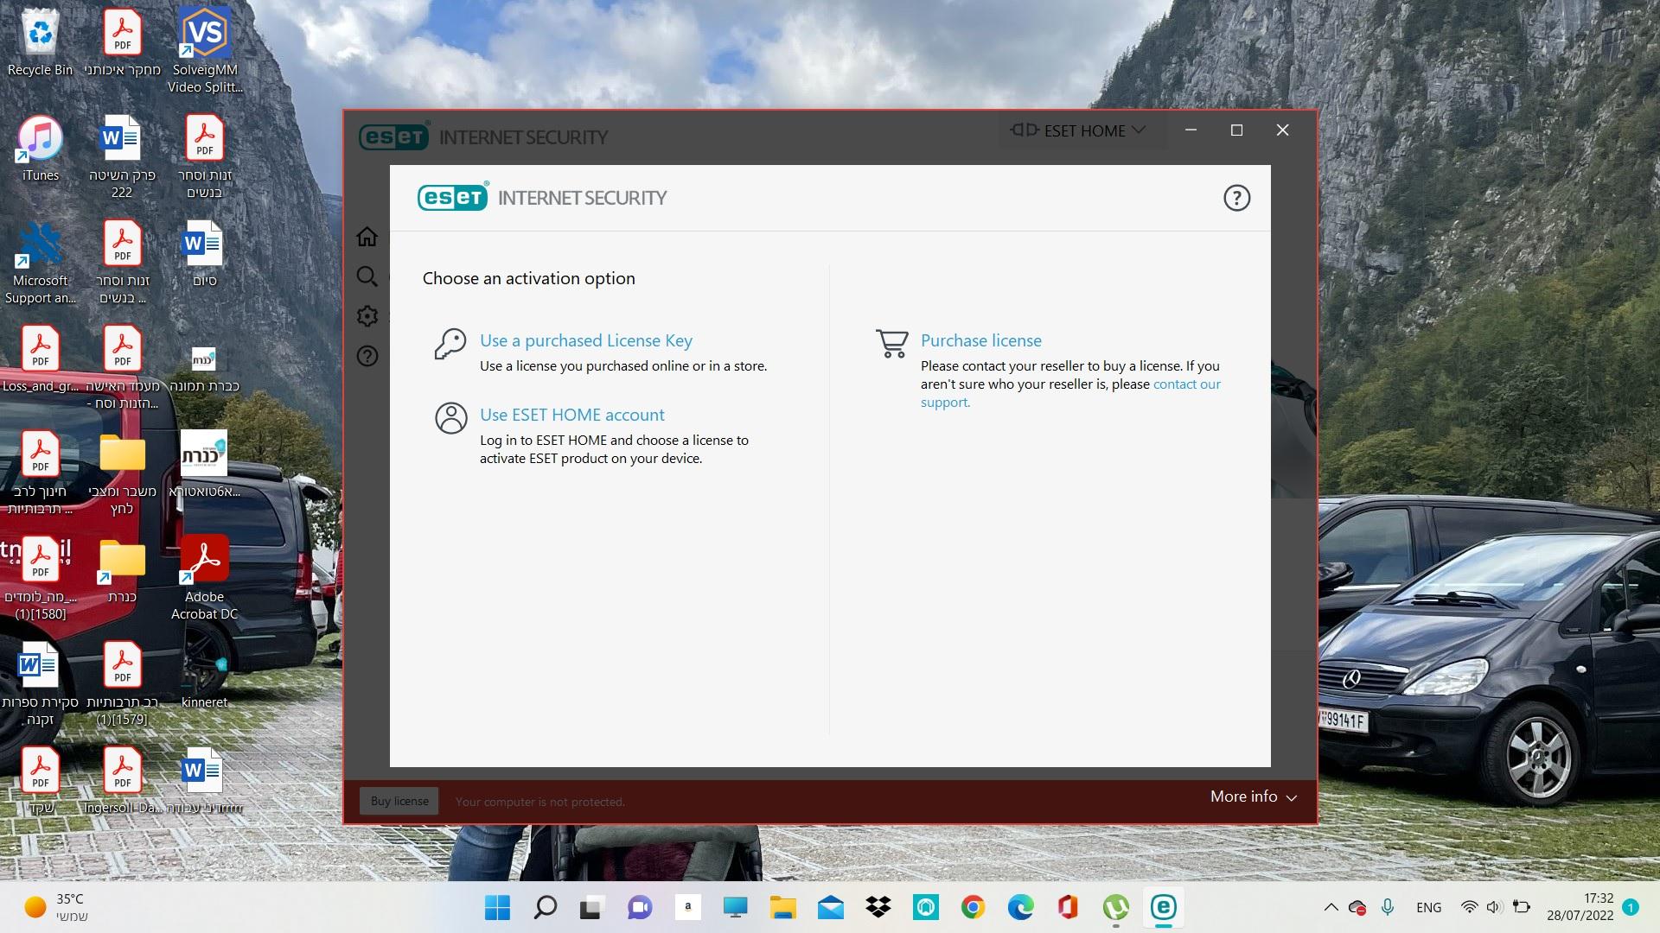Open the clock showing 17:32

click(x=1580, y=907)
